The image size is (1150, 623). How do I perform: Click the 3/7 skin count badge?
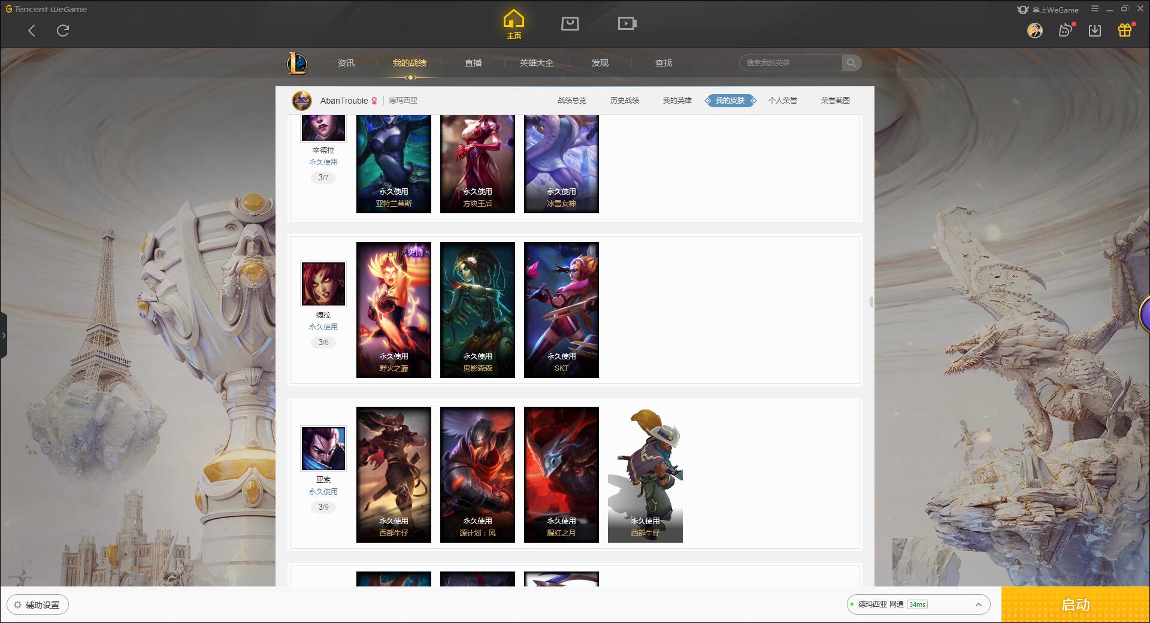[x=323, y=178]
